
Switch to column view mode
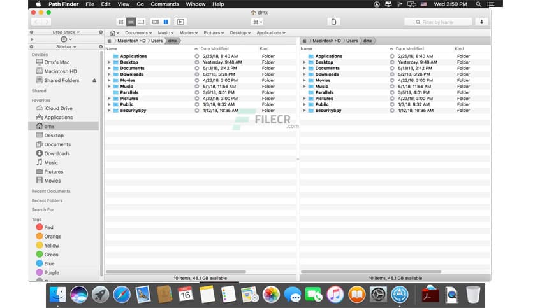(141, 22)
